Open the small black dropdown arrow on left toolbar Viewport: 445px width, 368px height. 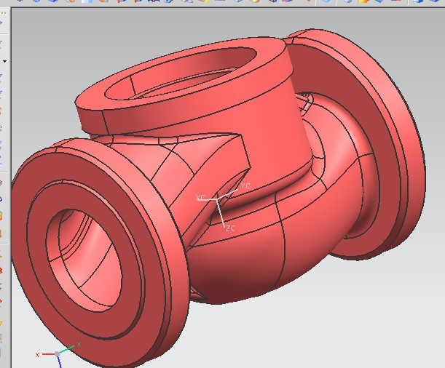tap(4, 61)
